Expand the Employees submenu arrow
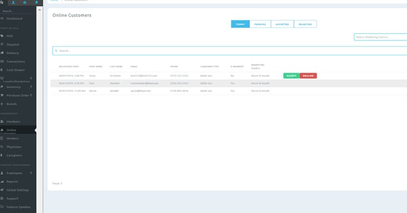This screenshot has width=407, height=213. (x=31, y=173)
